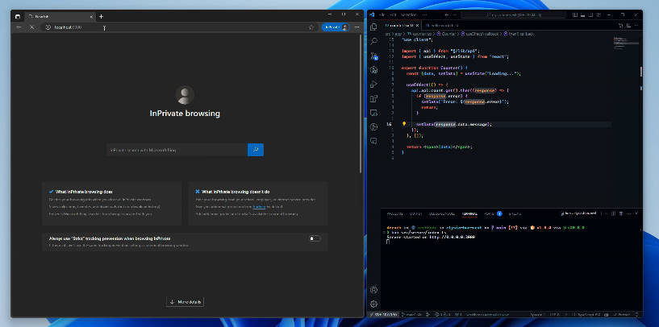Select the Terminal panel tab
This screenshot has width=659, height=327.
point(469,213)
